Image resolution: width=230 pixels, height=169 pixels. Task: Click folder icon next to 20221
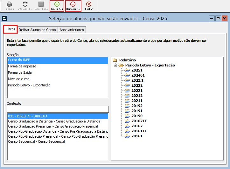[127, 91]
